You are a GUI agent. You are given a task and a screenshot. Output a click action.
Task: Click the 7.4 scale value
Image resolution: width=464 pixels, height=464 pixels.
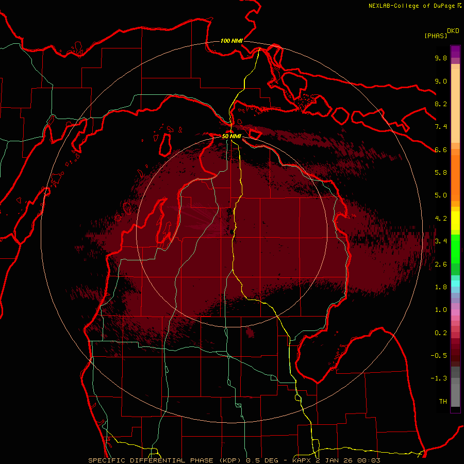tap(441, 127)
